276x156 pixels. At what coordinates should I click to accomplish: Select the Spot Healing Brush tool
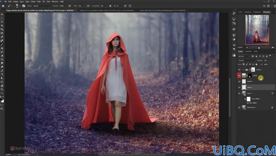pyautogui.click(x=2, y=41)
